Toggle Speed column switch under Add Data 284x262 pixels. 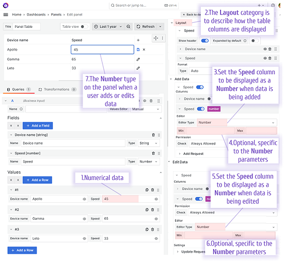(x=201, y=109)
